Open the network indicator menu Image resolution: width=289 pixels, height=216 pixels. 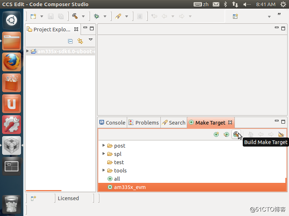pos(235,4)
